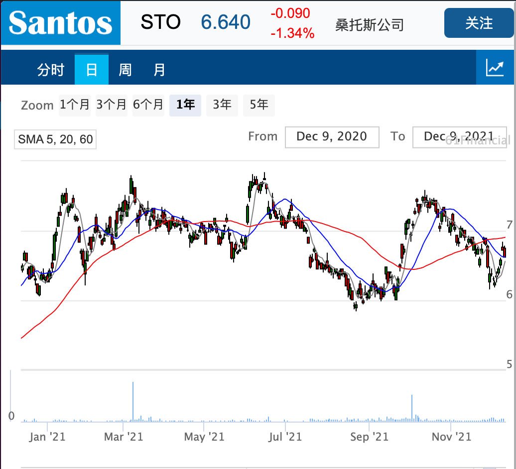Image resolution: width=516 pixels, height=469 pixels.
Task: Click the Zoom label text
Action: coord(37,106)
